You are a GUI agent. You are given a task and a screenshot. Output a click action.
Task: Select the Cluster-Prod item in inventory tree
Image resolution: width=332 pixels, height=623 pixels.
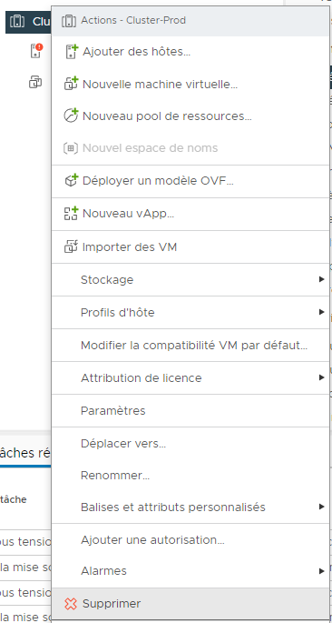(x=28, y=22)
